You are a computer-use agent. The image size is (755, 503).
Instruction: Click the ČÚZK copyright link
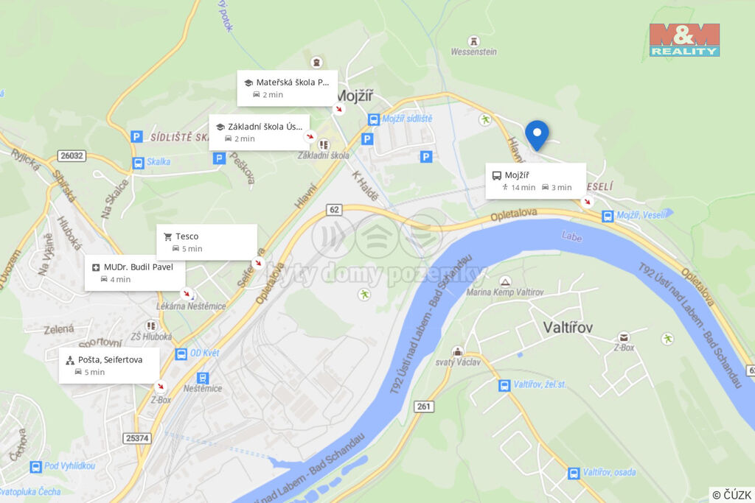tap(732, 495)
